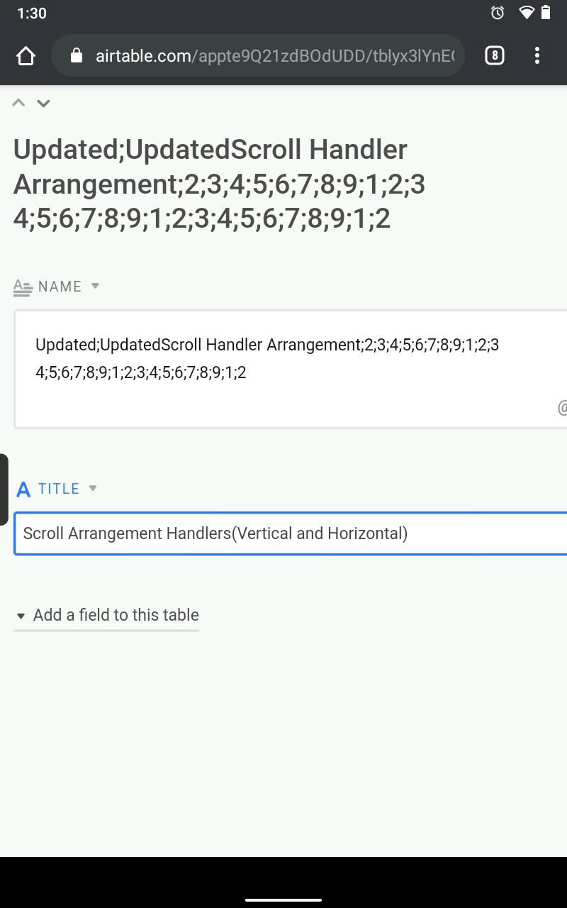Tap the dark side handle on left edge

coord(4,489)
